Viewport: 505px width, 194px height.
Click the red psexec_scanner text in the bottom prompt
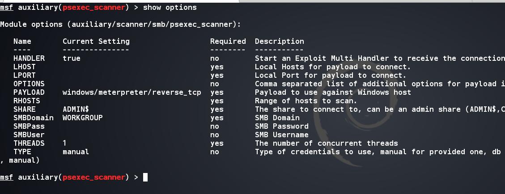[93, 177]
